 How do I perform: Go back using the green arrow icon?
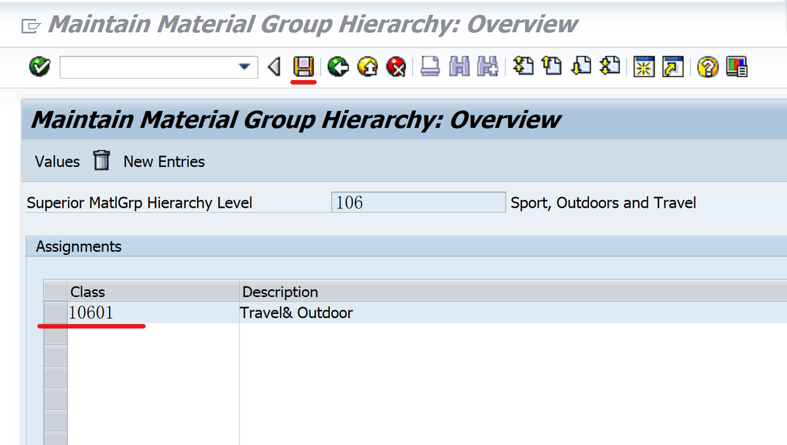tap(338, 66)
